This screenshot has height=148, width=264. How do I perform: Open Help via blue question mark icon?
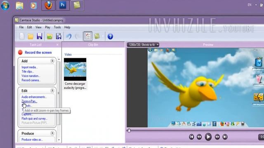point(110,37)
